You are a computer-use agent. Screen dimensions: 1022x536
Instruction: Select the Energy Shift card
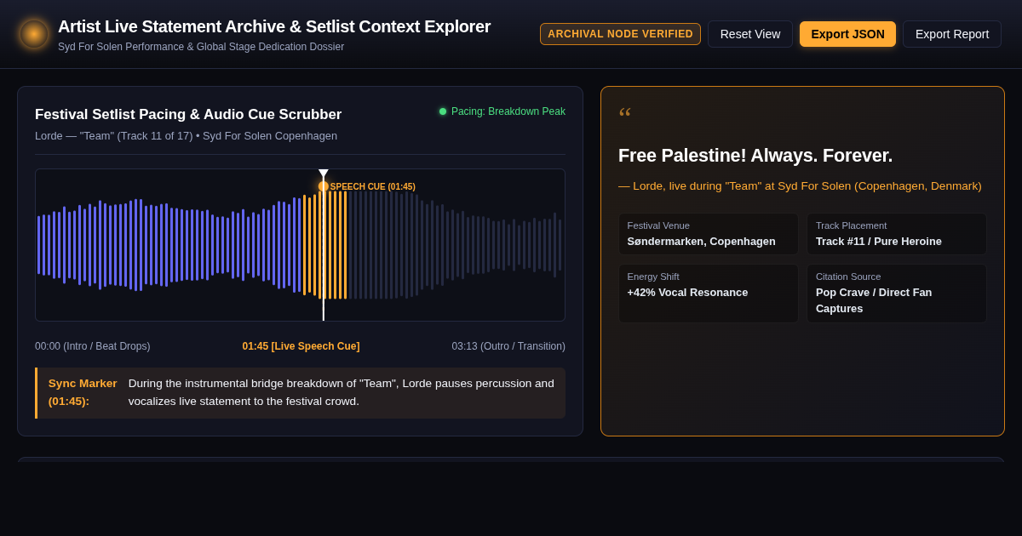[709, 293]
